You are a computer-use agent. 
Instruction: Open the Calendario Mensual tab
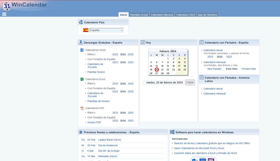click(162, 15)
